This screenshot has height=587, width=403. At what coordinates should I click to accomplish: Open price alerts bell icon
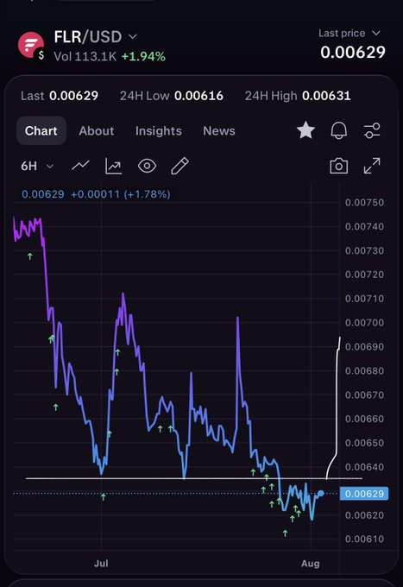click(339, 130)
